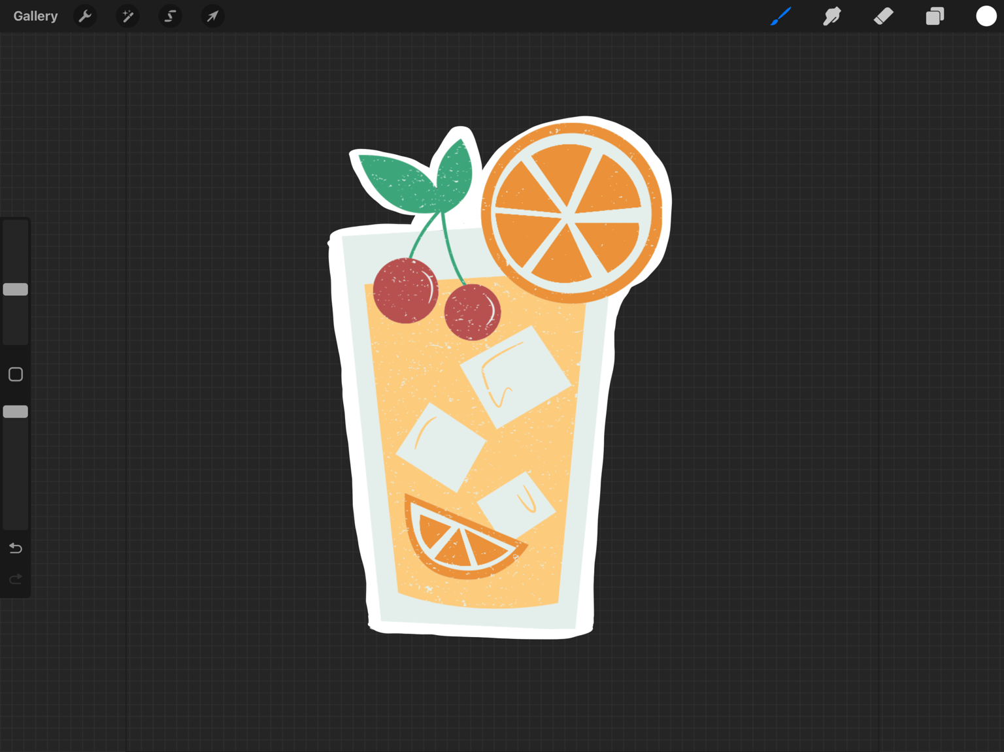Activate the Selection tool
Viewport: 1004px width, 752px height.
[170, 16]
